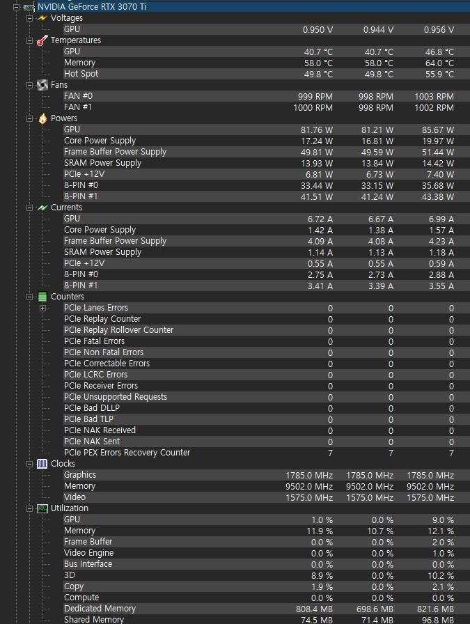Select the Copy utilization row
Image resolution: width=470 pixels, height=624 pixels.
(x=266, y=586)
